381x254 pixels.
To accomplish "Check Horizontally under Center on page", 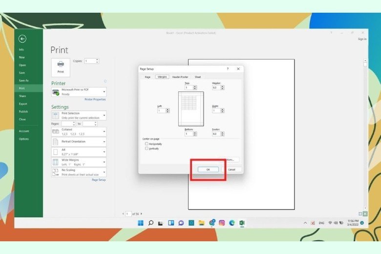I will [x=147, y=144].
